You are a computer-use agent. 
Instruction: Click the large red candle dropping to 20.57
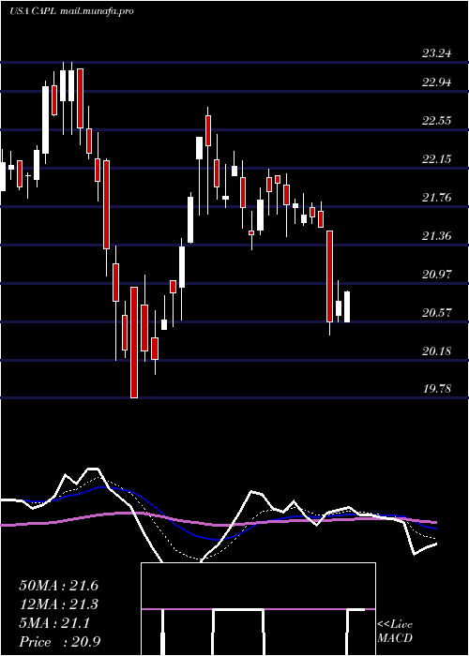pos(329,282)
